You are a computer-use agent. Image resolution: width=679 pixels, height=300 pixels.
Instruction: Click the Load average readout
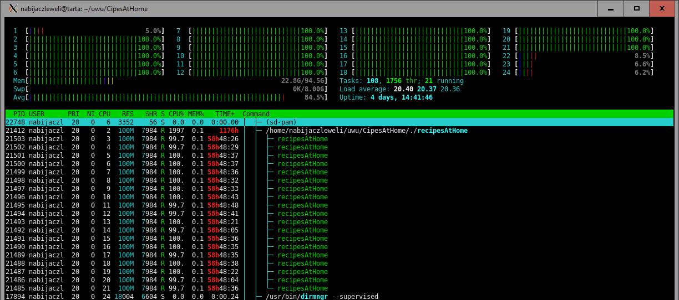[399, 89]
